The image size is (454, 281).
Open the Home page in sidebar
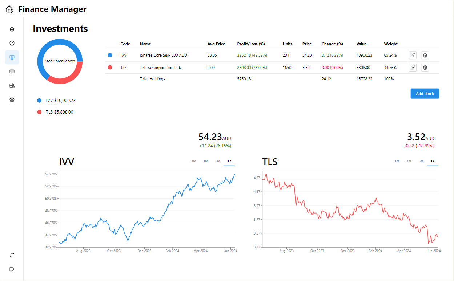click(12, 29)
